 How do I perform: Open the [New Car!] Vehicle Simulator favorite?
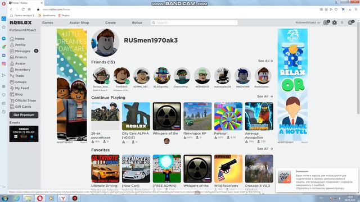pos(136,168)
